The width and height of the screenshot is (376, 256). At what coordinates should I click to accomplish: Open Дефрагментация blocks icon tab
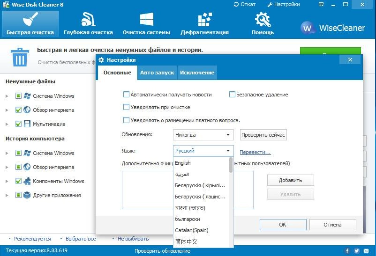click(x=204, y=23)
